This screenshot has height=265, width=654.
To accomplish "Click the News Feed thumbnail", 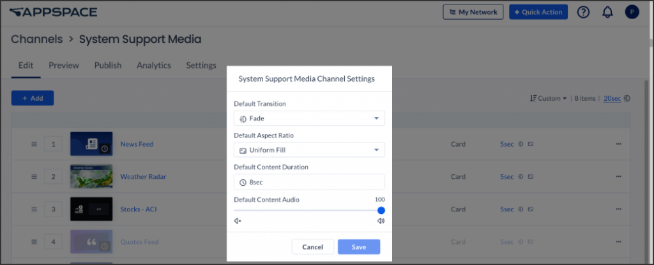I will [91, 144].
